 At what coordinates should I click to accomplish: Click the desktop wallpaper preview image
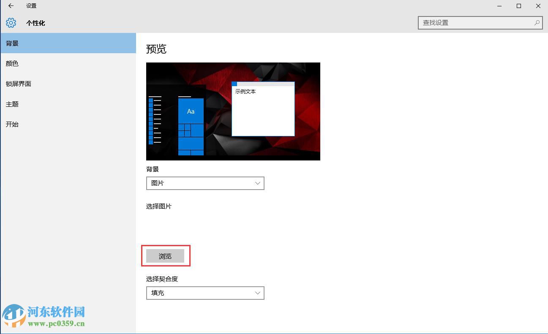pos(233,111)
